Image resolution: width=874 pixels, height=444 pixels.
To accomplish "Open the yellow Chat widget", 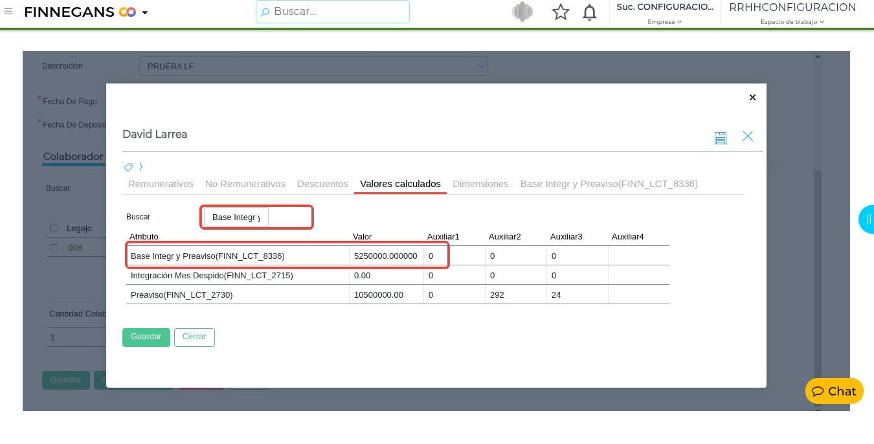I will [834, 391].
